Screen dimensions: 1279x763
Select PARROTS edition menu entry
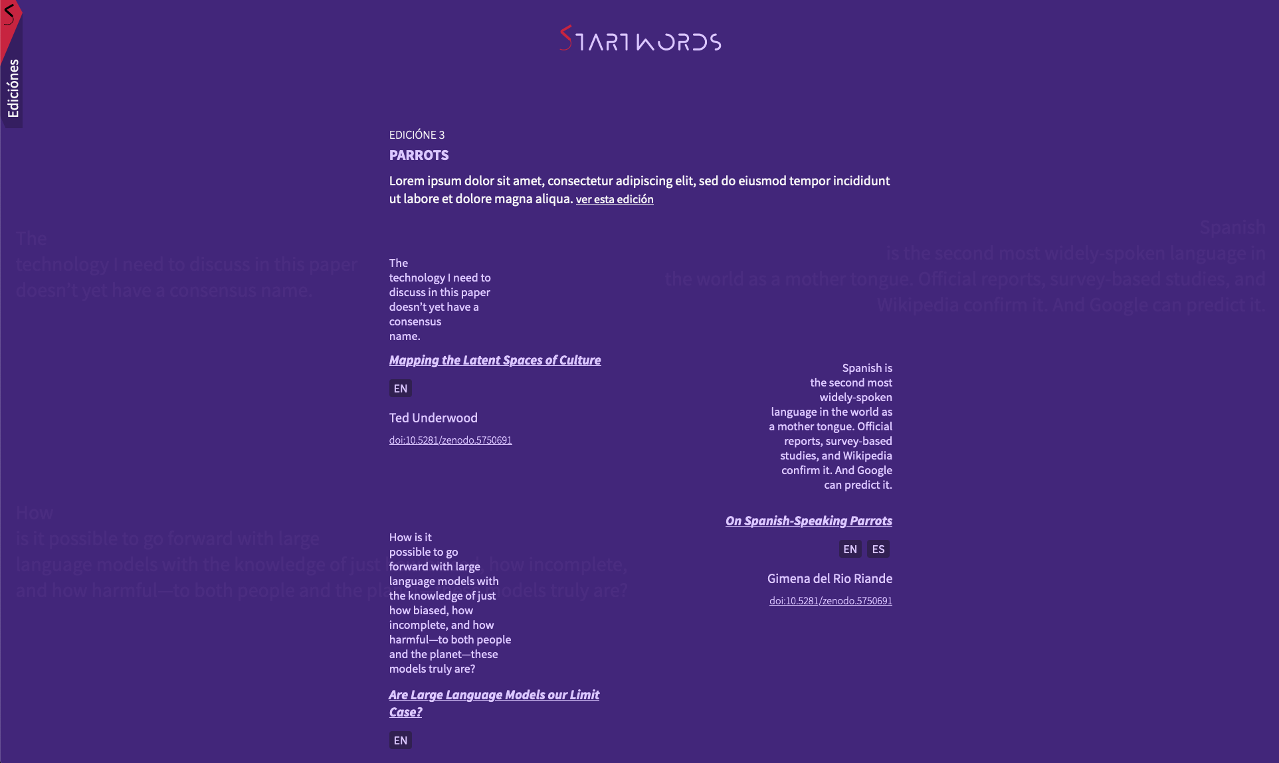coord(419,155)
